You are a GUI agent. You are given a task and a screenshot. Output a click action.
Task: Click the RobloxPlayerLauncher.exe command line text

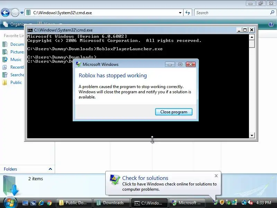[x=129, y=49]
